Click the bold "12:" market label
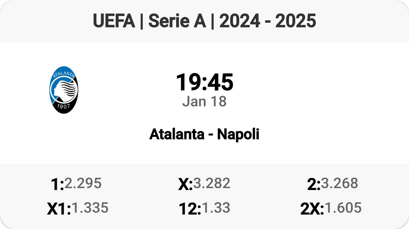The height and width of the screenshot is (229, 409). pos(190,209)
